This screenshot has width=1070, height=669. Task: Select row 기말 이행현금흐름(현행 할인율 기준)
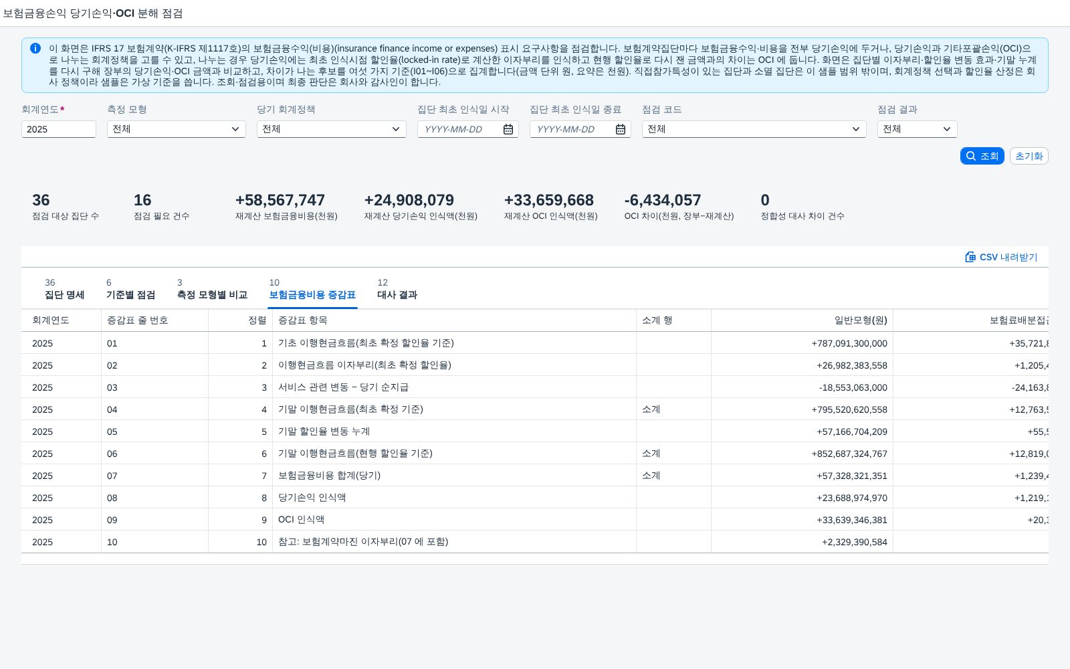pos(535,454)
